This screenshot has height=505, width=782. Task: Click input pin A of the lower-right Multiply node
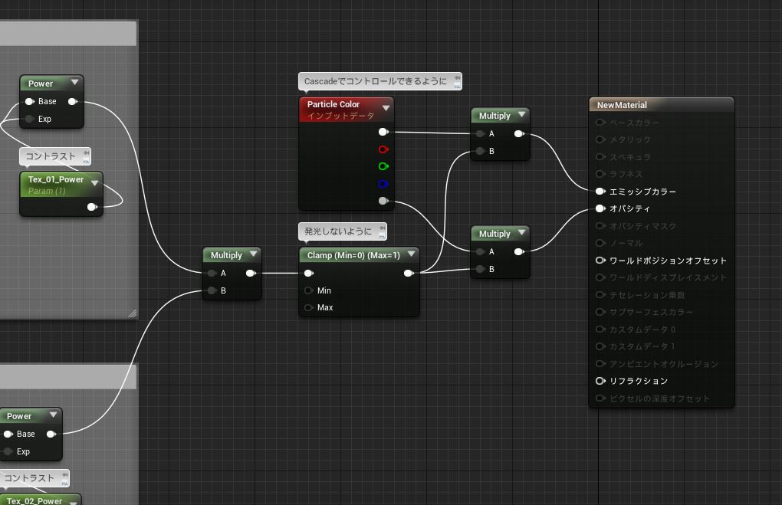pos(480,252)
